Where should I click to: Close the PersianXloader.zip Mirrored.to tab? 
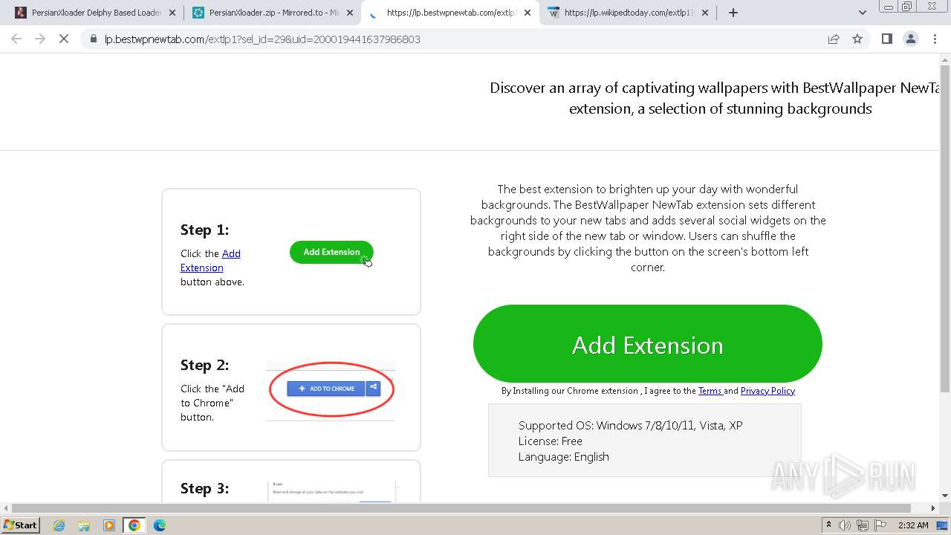tap(350, 13)
